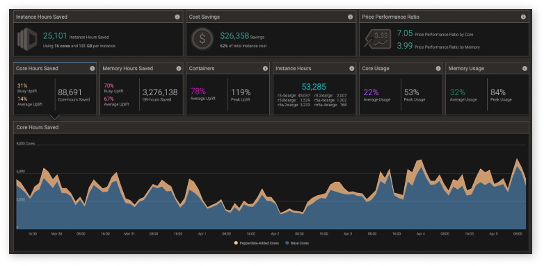Viewport: 544px width, 266px height.
Task: Open info icon for Instance Hours Saved
Action: 177,17
